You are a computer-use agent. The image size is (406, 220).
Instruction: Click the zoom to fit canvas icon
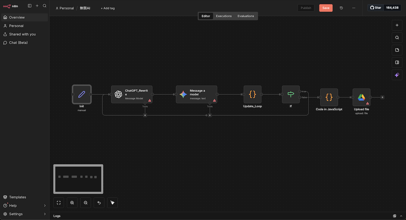[59, 203]
